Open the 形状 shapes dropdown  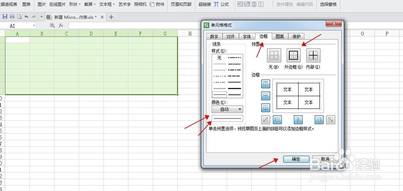click(x=75, y=4)
